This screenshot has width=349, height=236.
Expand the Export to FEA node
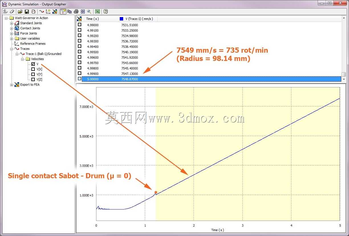pos(12,85)
